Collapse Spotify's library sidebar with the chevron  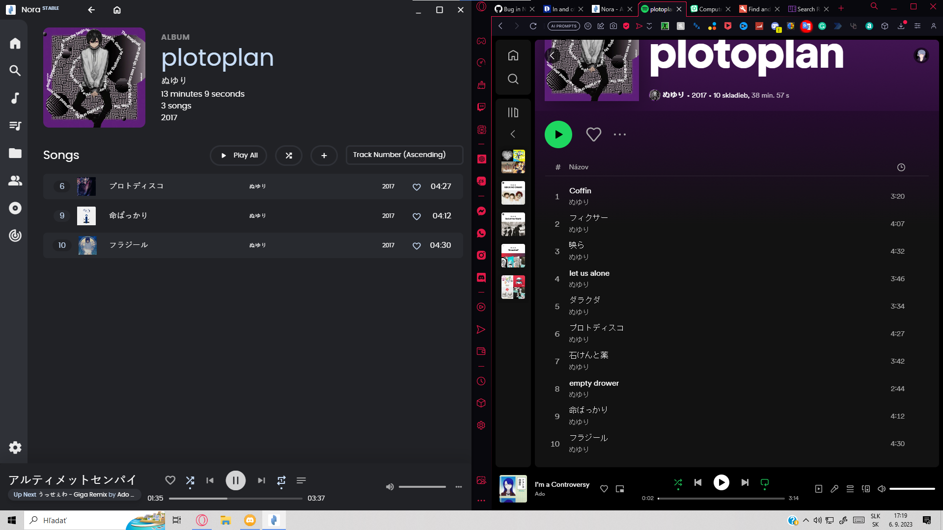coord(513,134)
